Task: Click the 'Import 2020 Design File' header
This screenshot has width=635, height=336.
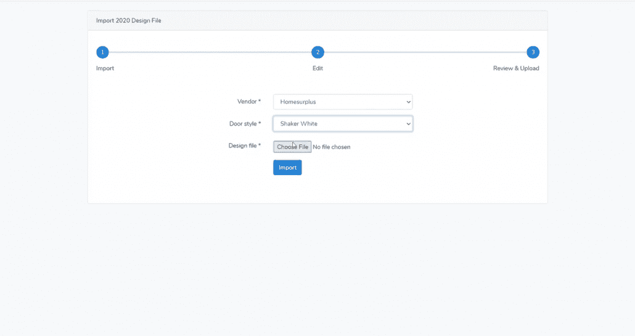Action: [x=128, y=20]
